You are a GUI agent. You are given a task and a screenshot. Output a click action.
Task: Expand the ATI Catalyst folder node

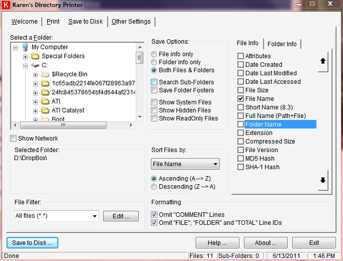(35, 111)
